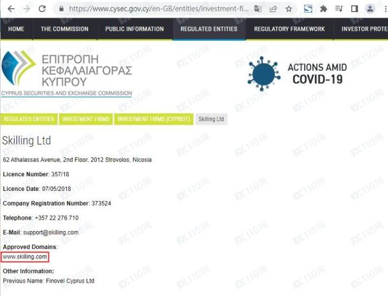This screenshot has height=296, width=388.
Task: Click the browser forward arrow
Action: [27, 9]
